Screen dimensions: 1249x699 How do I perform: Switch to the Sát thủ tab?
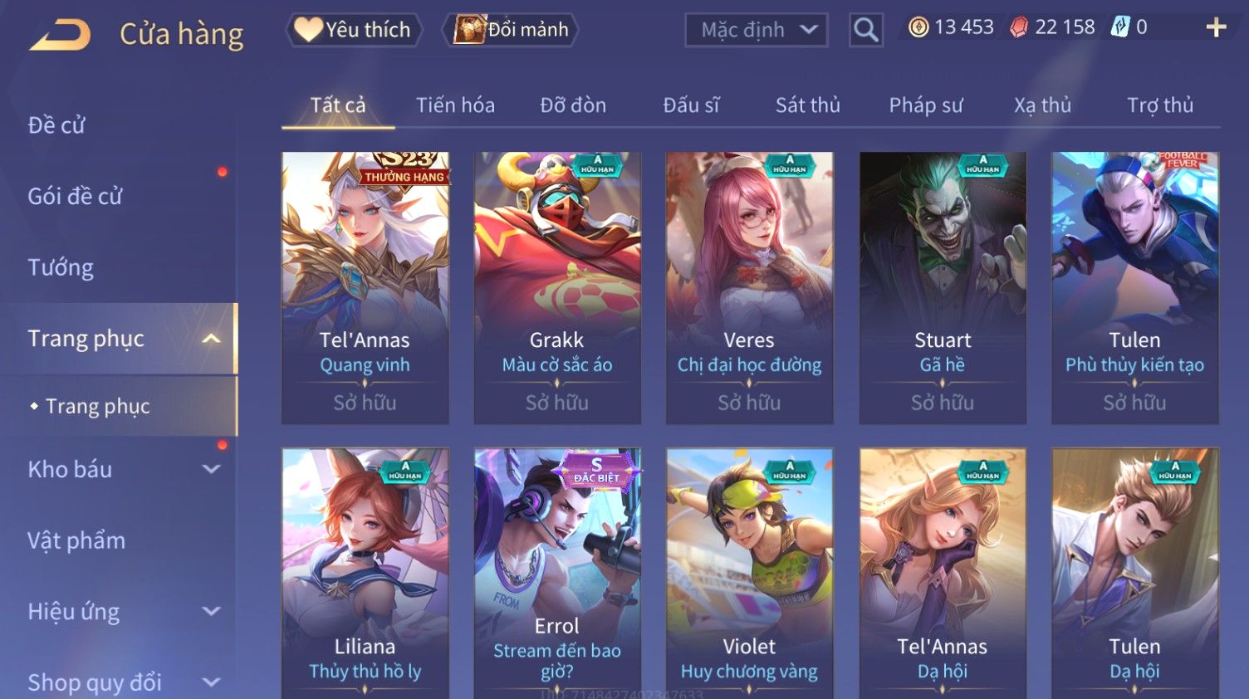pos(807,105)
